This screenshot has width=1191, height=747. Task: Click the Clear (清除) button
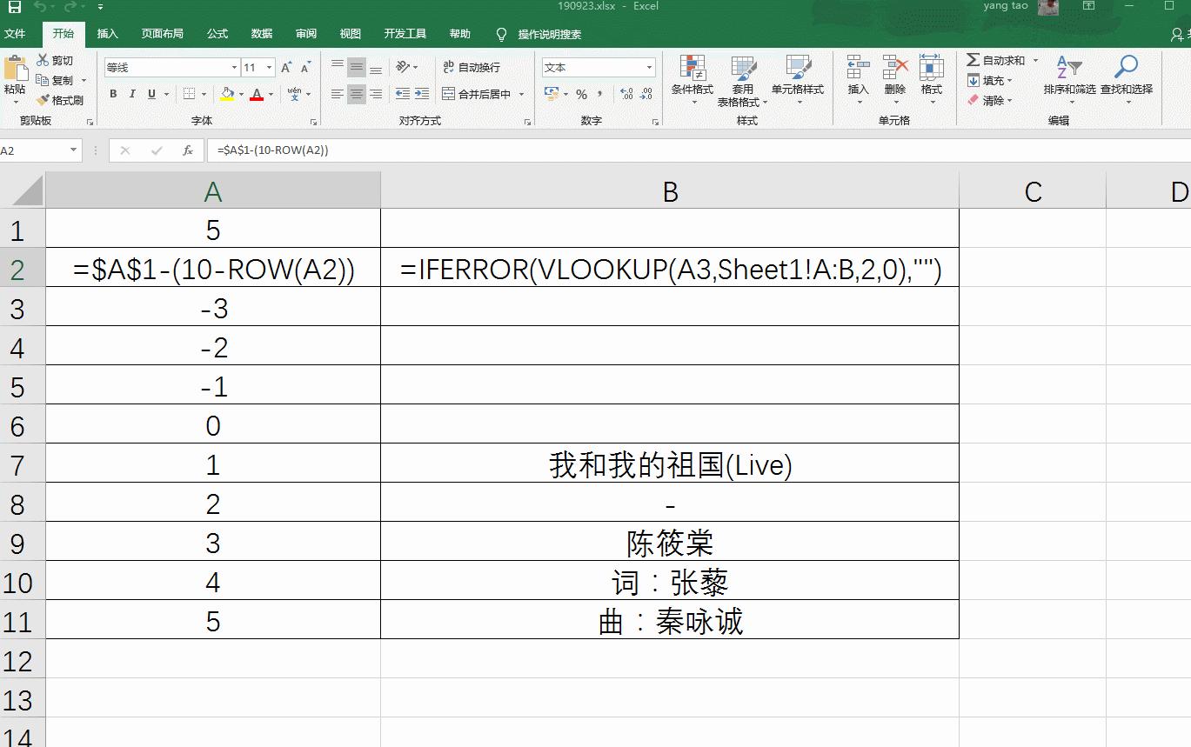[987, 100]
